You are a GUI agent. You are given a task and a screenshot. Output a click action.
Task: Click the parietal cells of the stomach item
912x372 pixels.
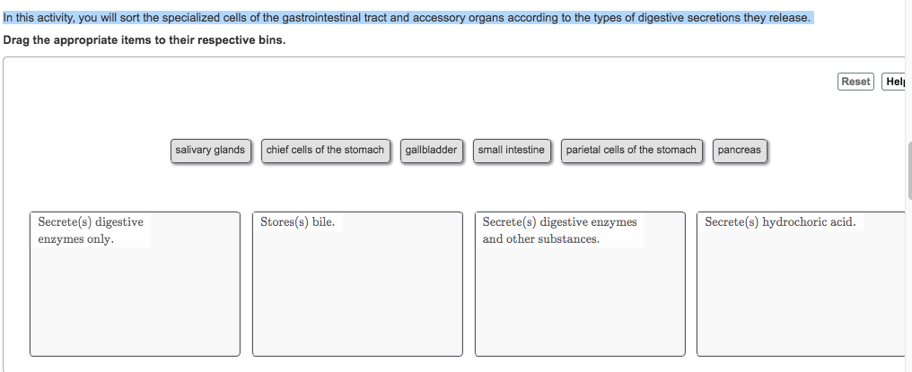[631, 151]
